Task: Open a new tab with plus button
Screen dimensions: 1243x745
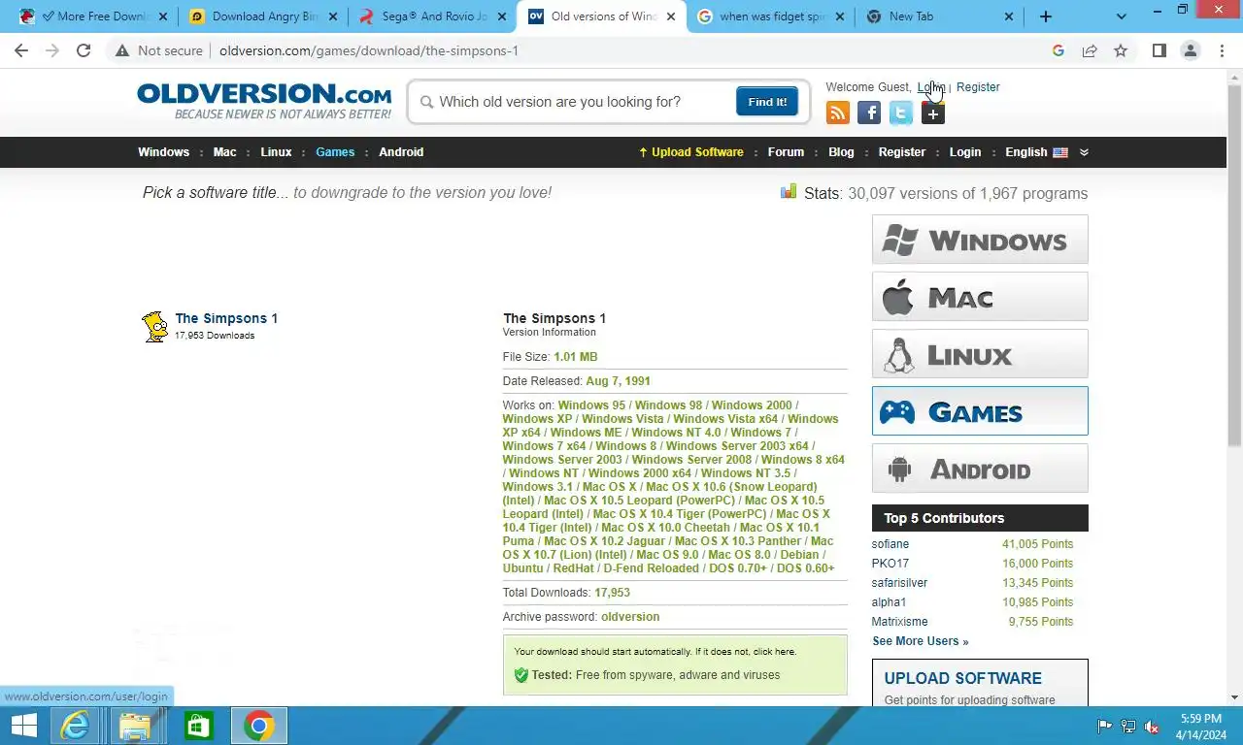Action: coord(1046,16)
